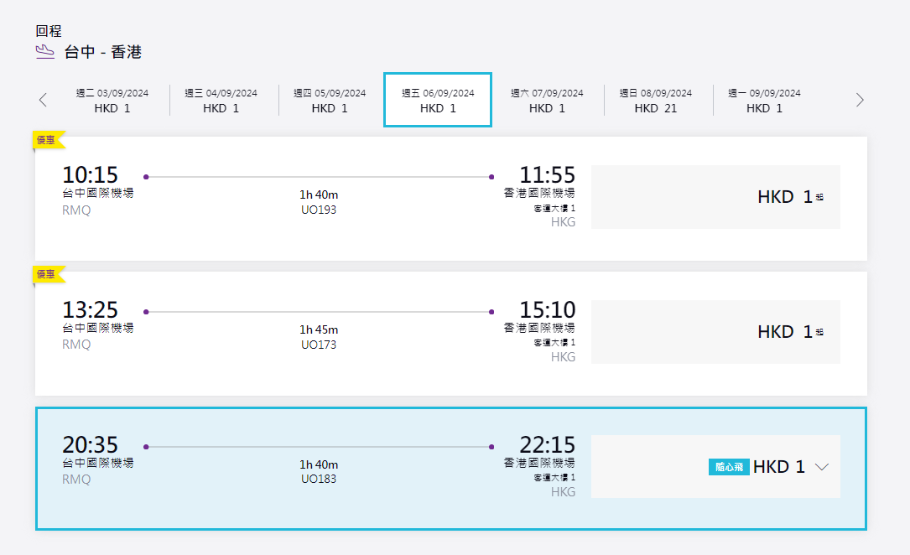Switch to the 週一 09/09/2024 date tab
The height and width of the screenshot is (555, 910).
point(764,101)
